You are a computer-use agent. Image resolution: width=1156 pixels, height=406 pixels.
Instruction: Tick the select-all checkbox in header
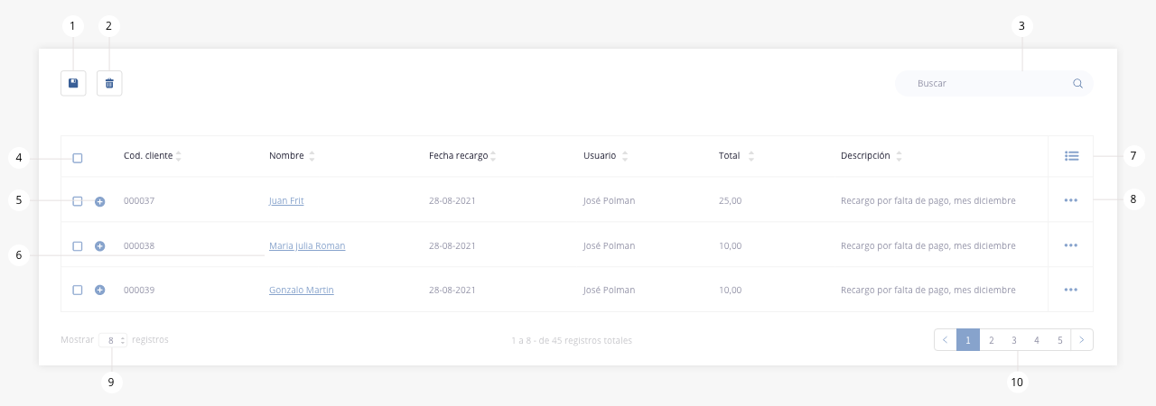pyautogui.click(x=78, y=158)
